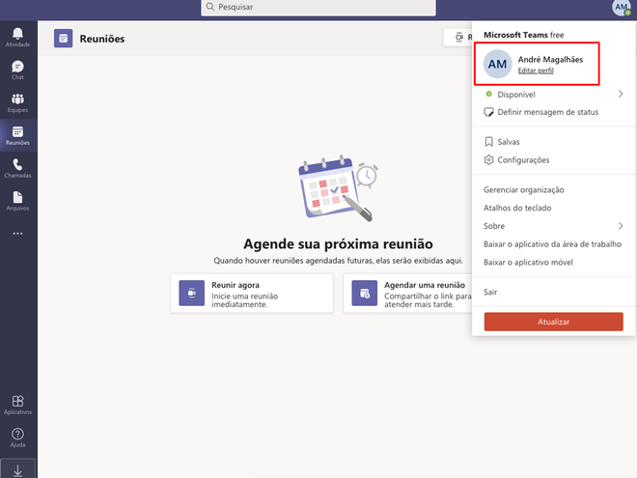Show more apps via ellipsis icon
Image resolution: width=637 pixels, height=478 pixels.
click(x=17, y=234)
